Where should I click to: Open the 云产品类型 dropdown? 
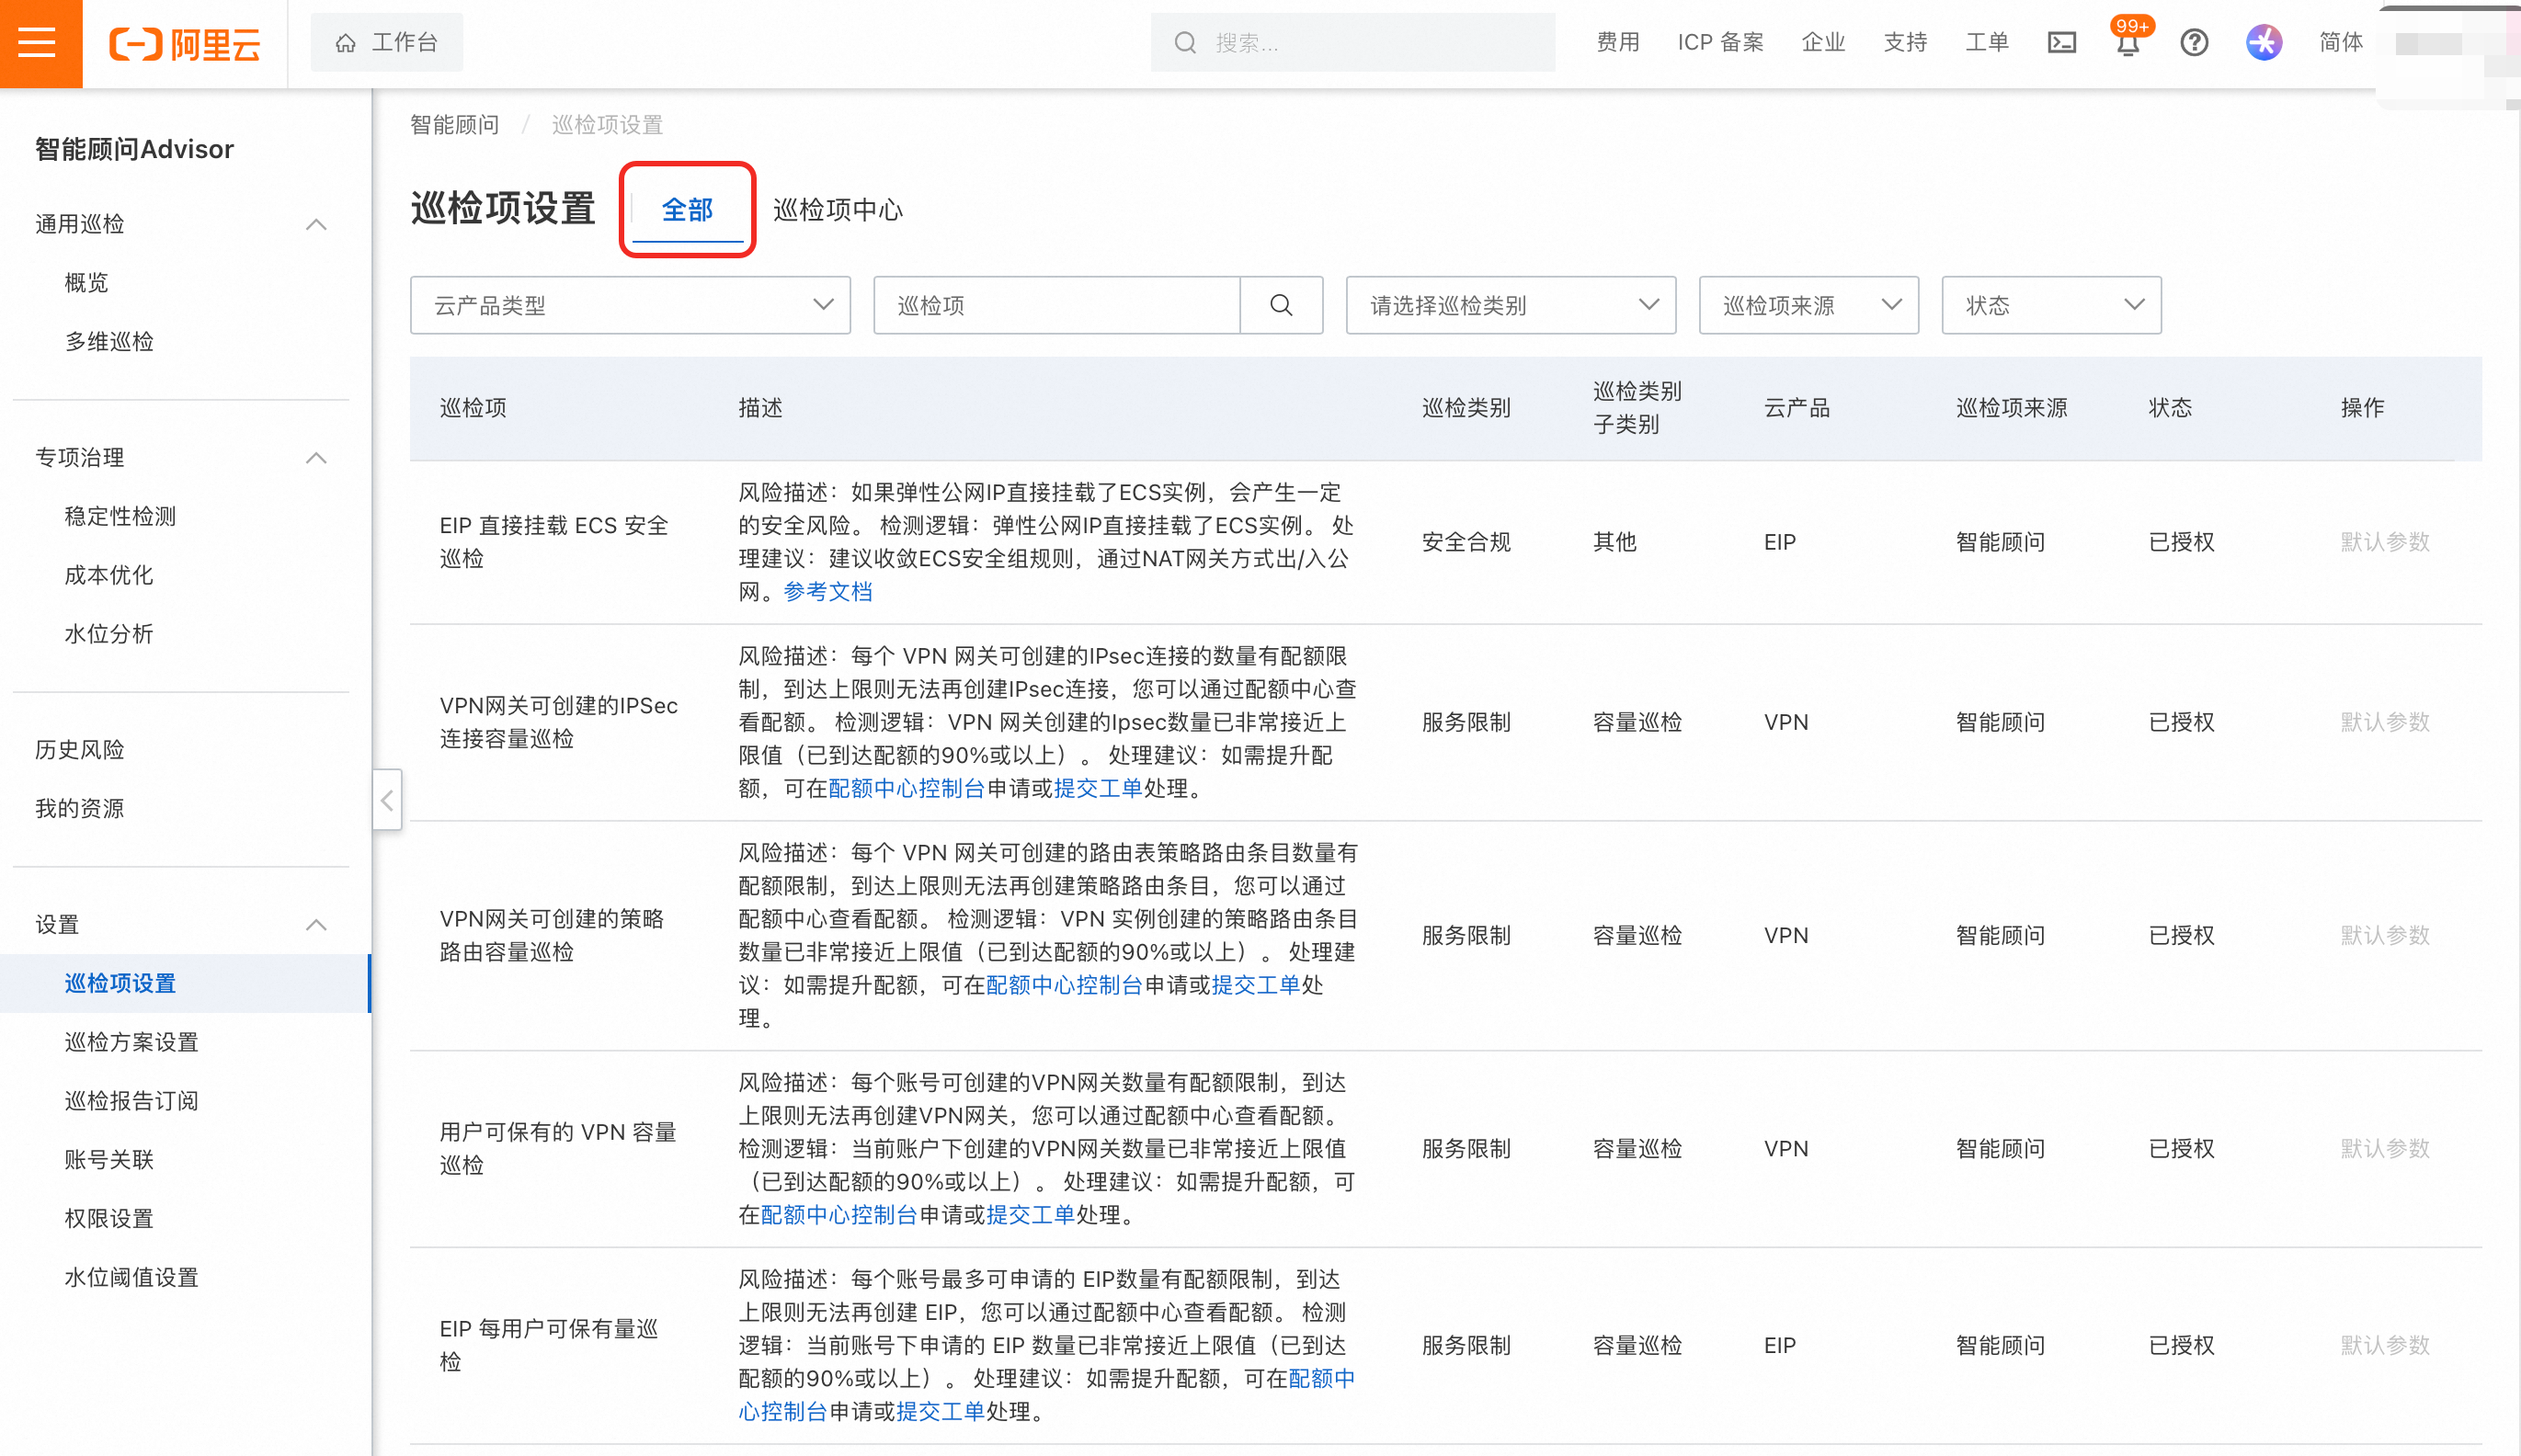point(630,305)
